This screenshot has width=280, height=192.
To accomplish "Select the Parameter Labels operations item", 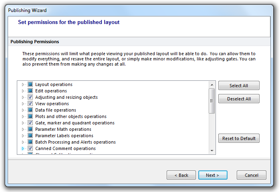I will click(x=63, y=136).
